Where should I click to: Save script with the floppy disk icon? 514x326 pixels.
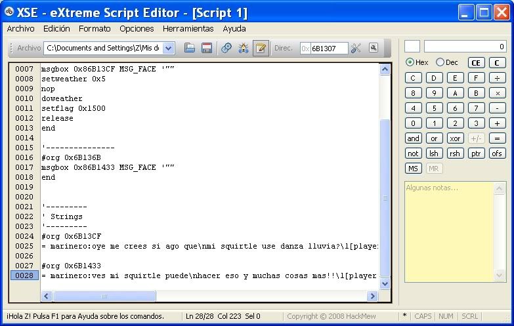point(207,48)
